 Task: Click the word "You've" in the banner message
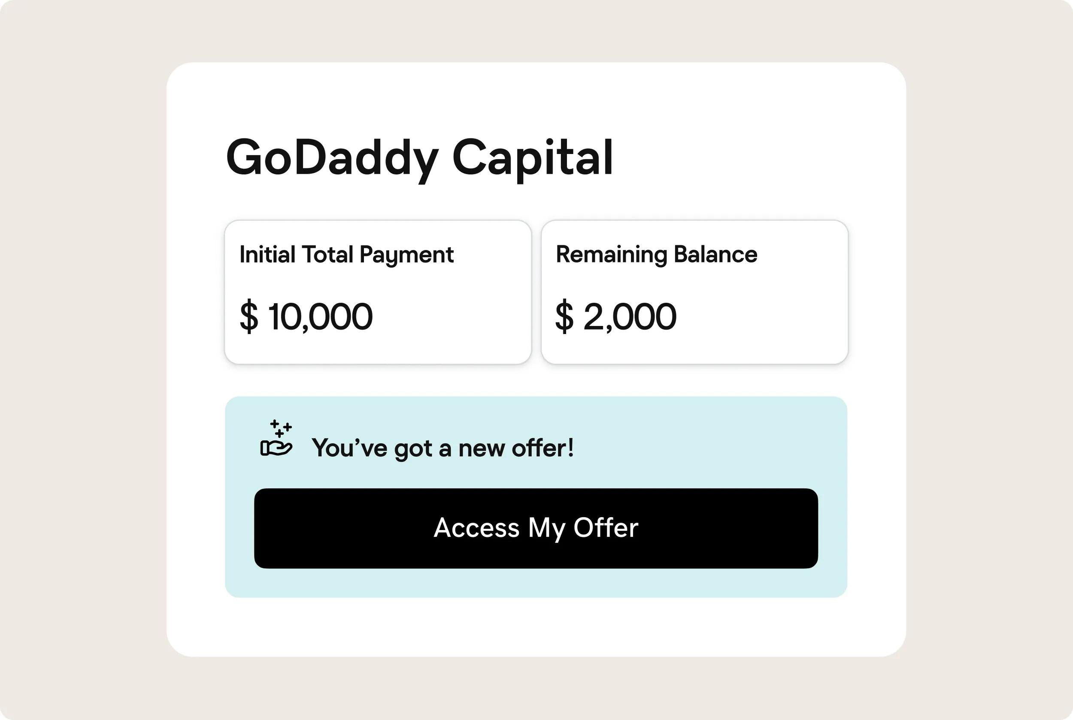pos(349,448)
